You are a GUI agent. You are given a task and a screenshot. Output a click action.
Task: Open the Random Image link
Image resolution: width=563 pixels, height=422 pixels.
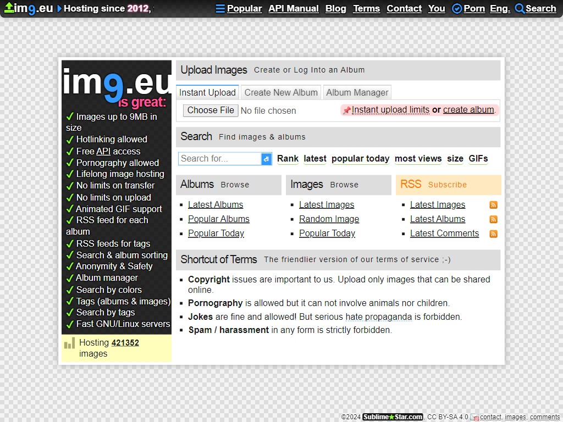pyautogui.click(x=329, y=219)
